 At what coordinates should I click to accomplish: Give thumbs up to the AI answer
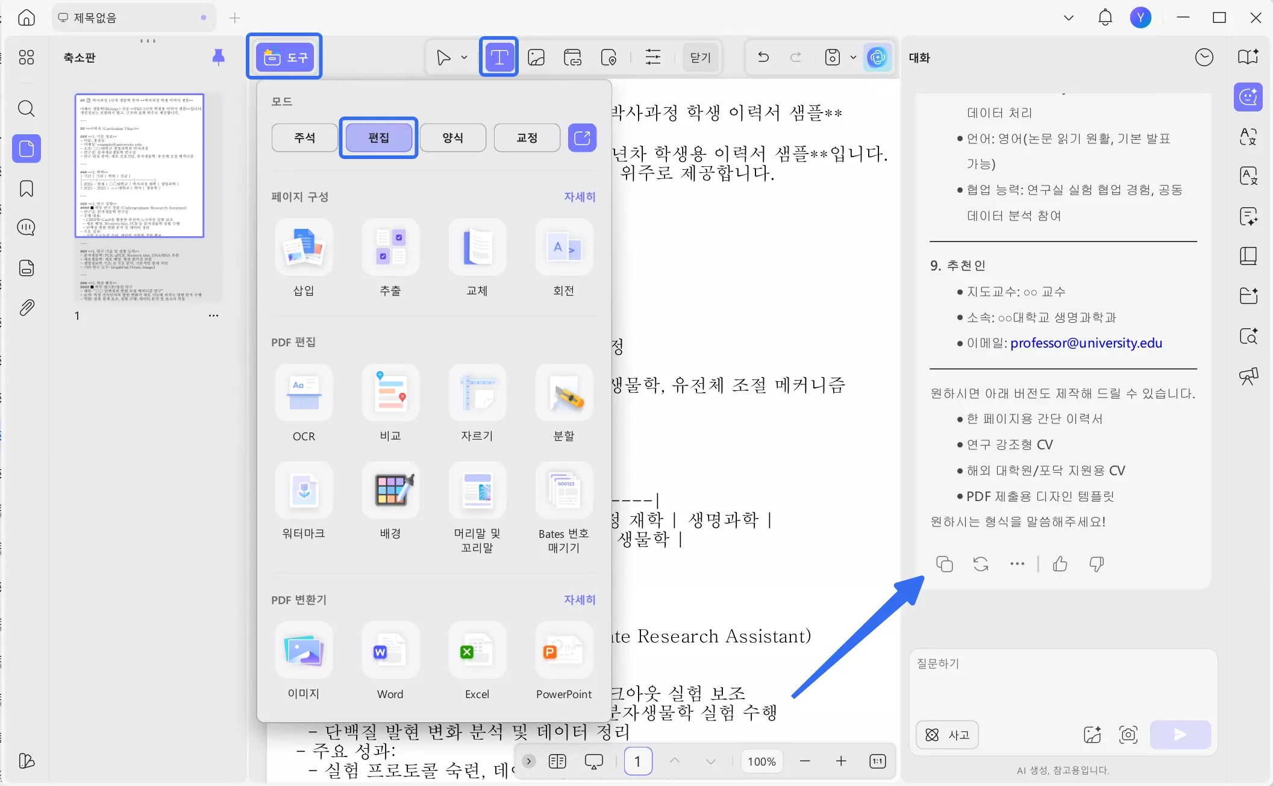click(x=1060, y=564)
